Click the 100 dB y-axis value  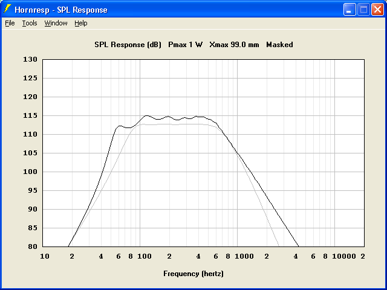click(30, 172)
